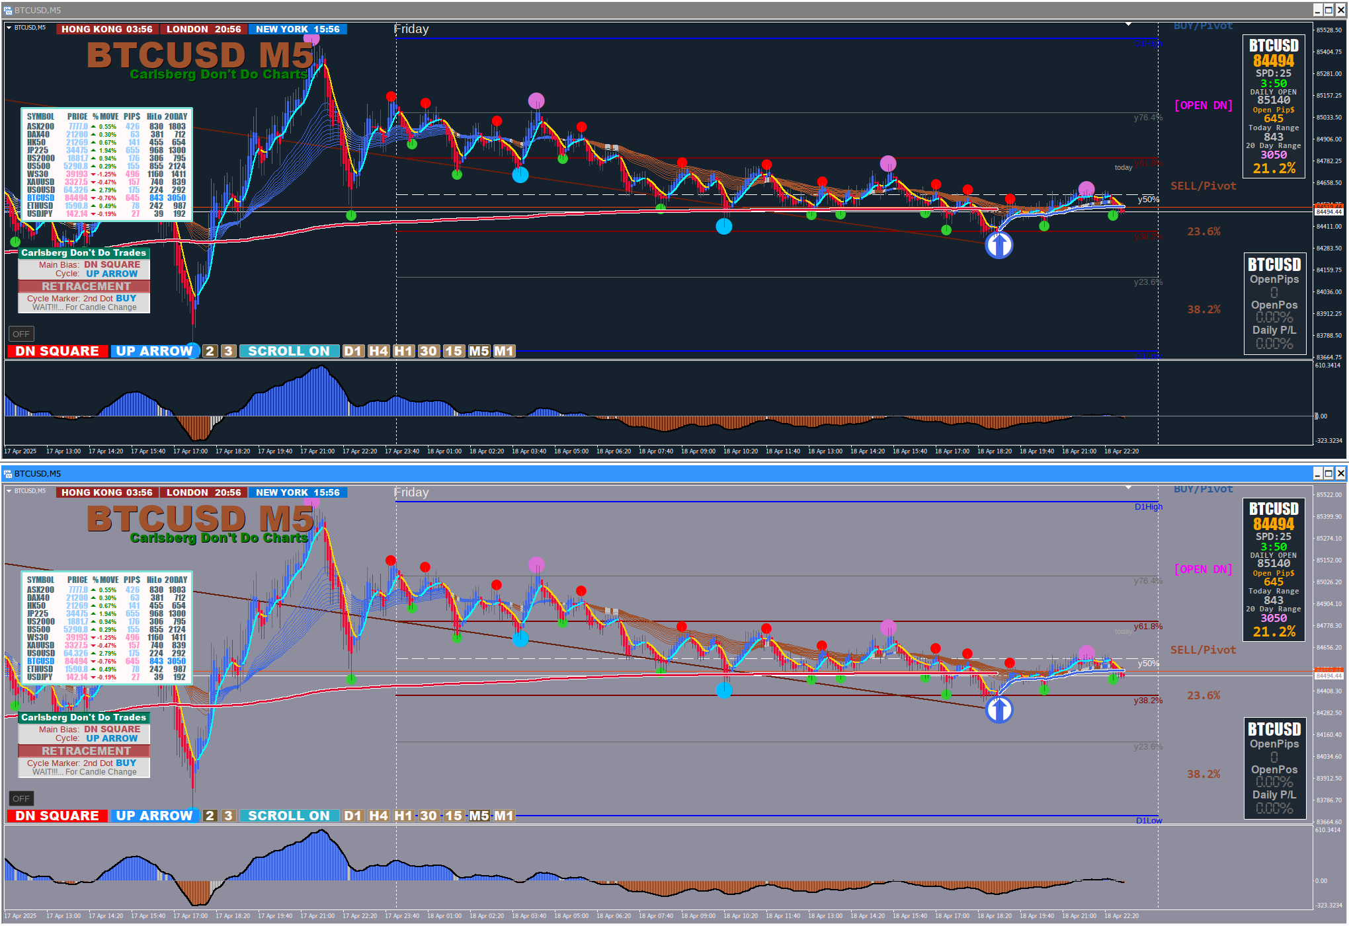Switch bottom chart to D1 timeframe
This screenshot has width=1349, height=926.
pyautogui.click(x=352, y=816)
